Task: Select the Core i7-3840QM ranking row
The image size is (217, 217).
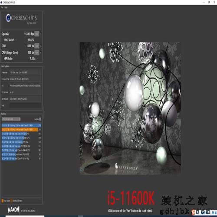Action: [x=21, y=150]
